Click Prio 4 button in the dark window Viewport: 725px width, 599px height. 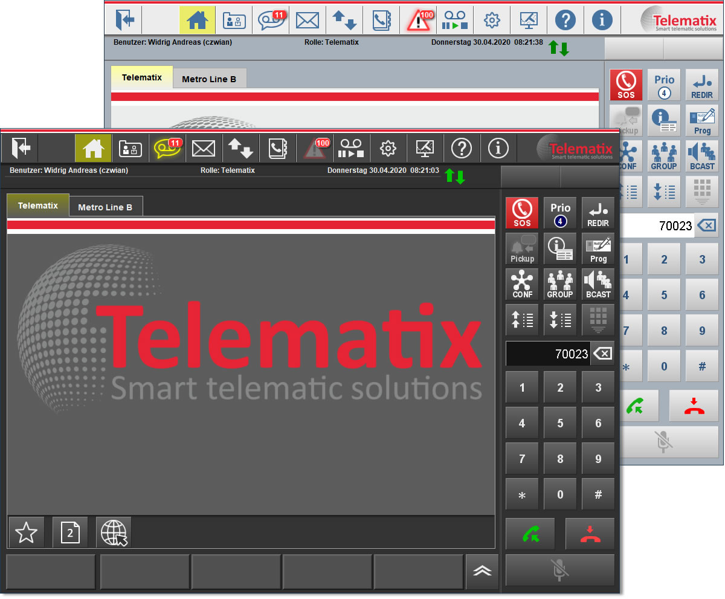click(x=560, y=213)
